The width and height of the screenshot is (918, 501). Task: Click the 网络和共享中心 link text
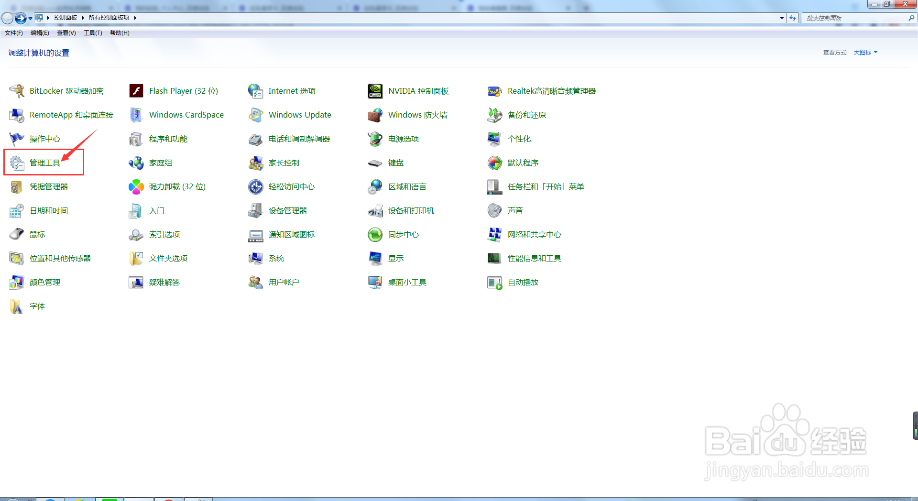(535, 234)
